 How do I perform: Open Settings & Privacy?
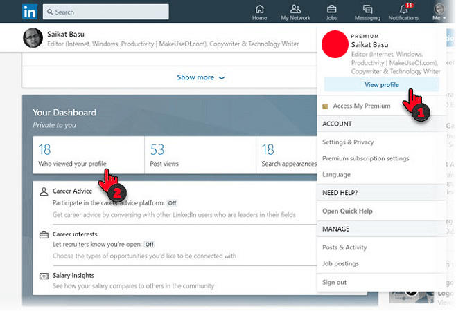coord(348,142)
